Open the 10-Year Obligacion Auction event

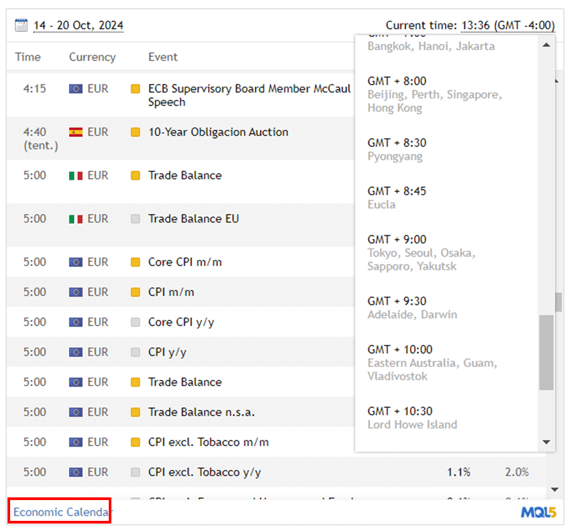click(218, 132)
